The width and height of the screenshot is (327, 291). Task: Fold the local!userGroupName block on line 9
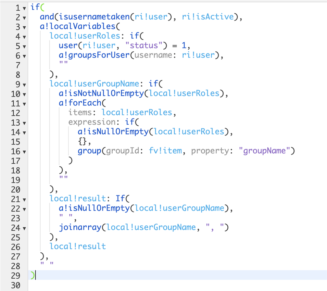click(x=23, y=85)
